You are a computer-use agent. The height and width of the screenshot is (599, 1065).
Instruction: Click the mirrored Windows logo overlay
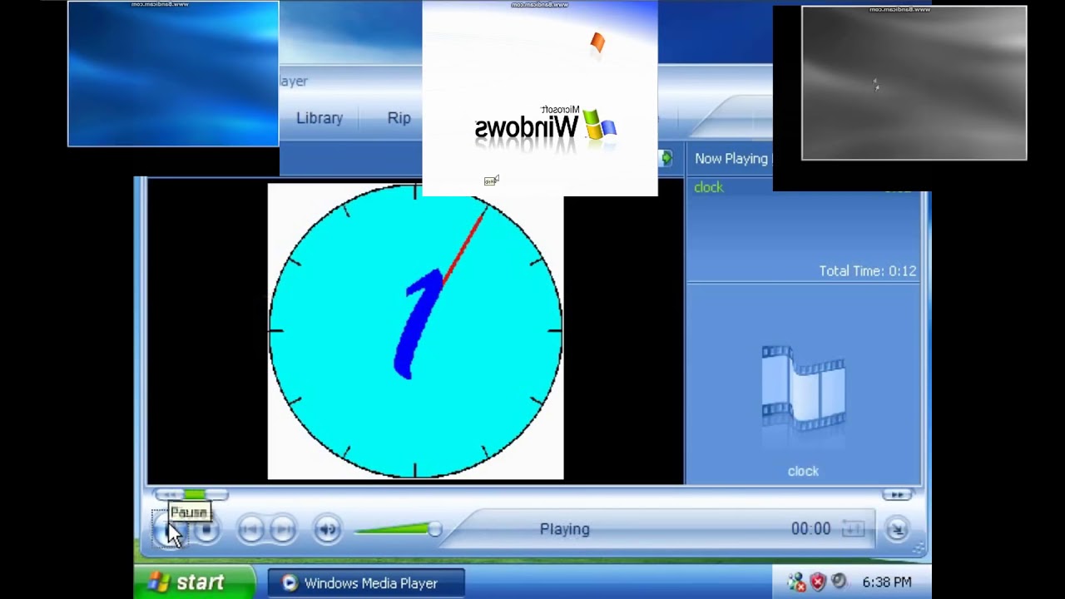[x=540, y=98]
